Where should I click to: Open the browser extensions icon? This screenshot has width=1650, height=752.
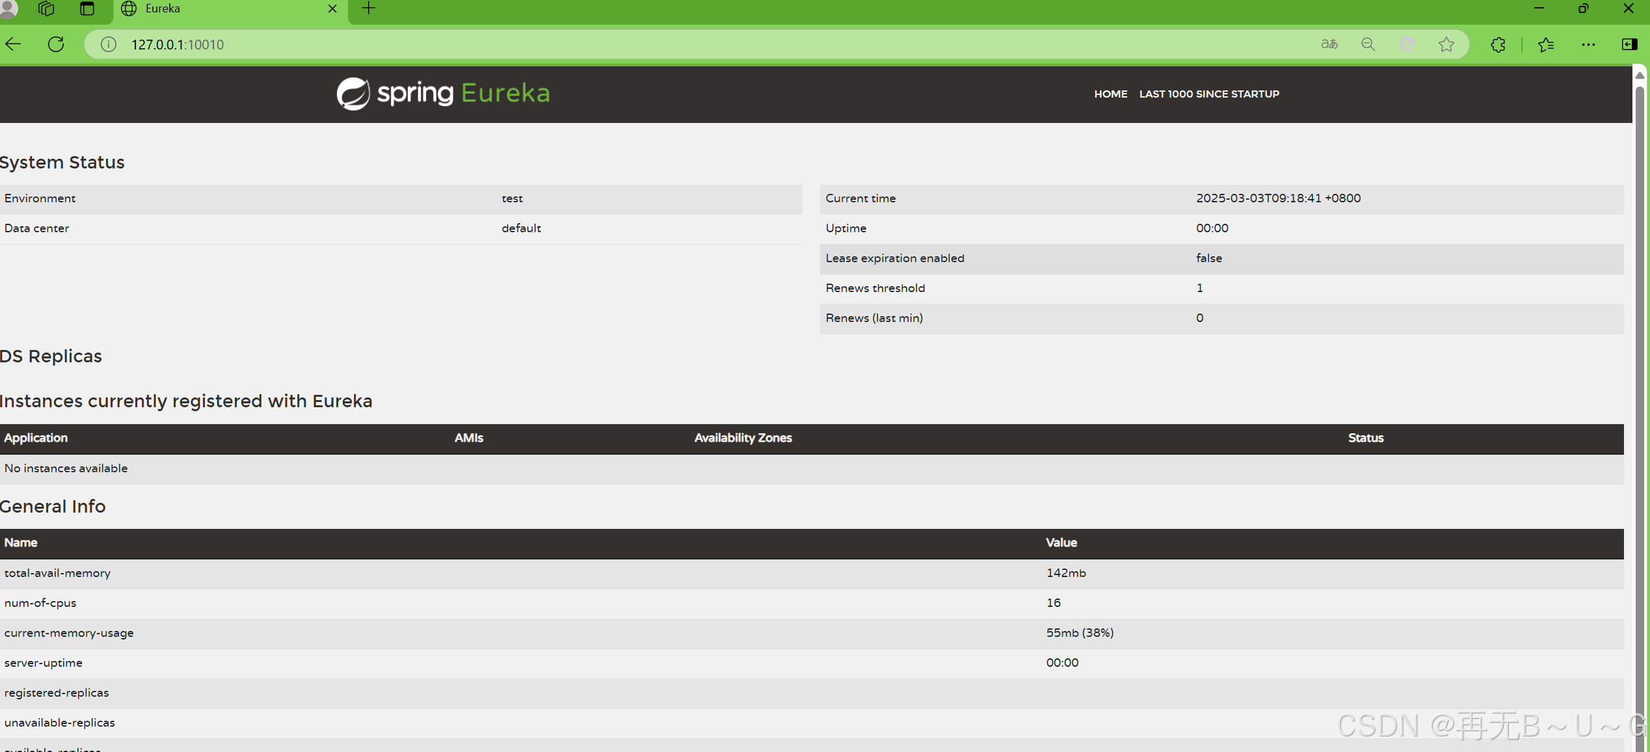pyautogui.click(x=1498, y=44)
